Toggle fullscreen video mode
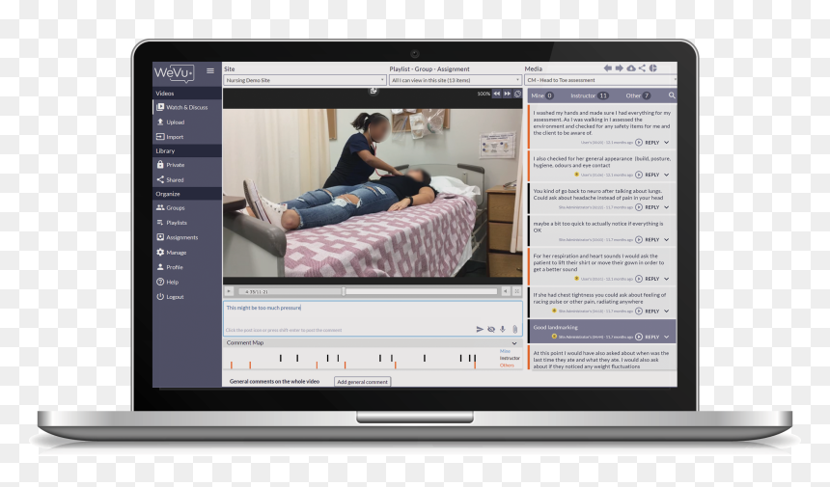 [x=517, y=291]
